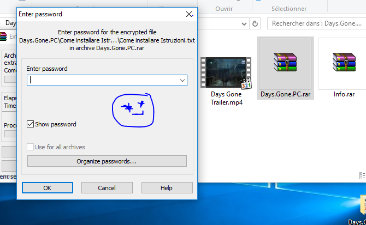Open Organize passwords button
This screenshot has height=225, width=366.
[x=107, y=161]
